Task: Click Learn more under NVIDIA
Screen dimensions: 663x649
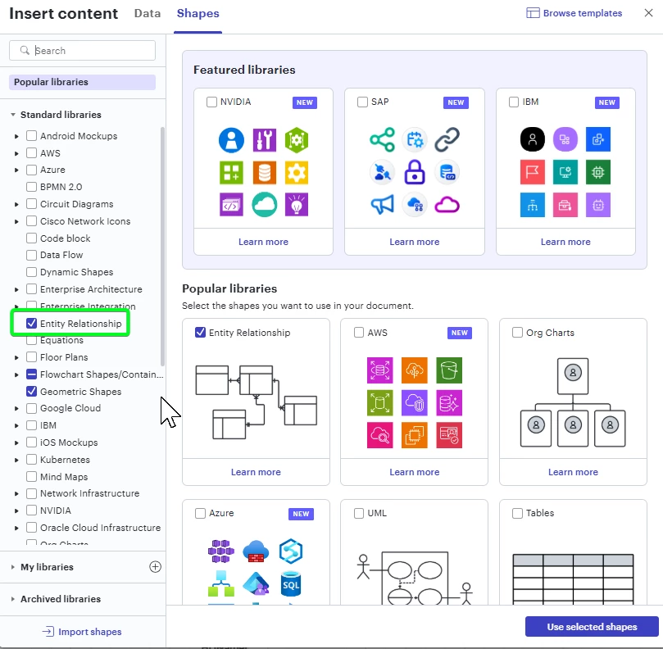Action: [263, 242]
